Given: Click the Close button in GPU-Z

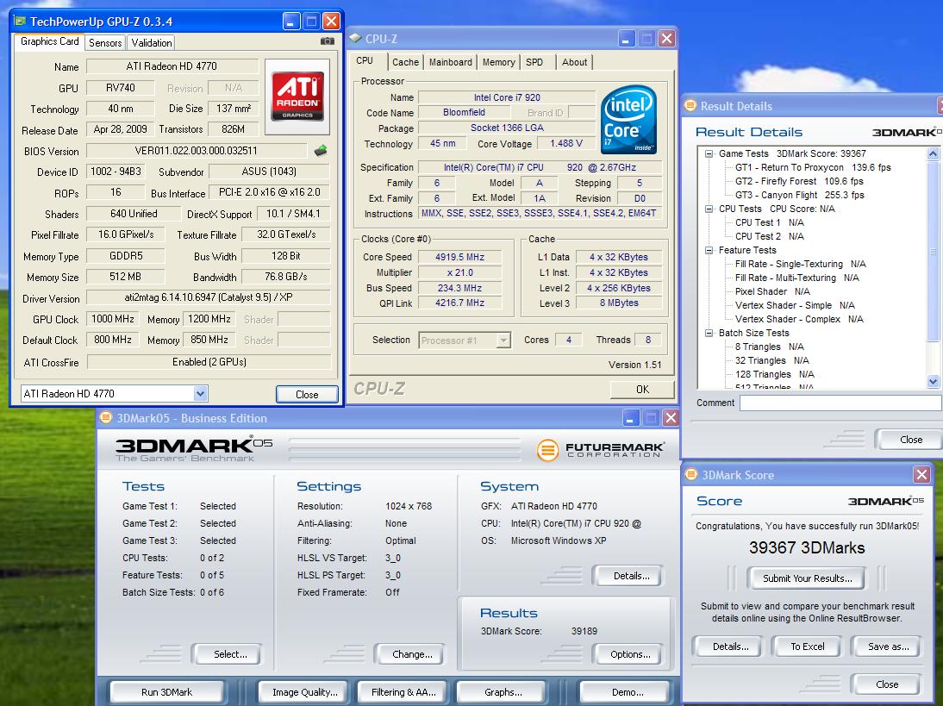Looking at the screenshot, I should click(x=308, y=395).
